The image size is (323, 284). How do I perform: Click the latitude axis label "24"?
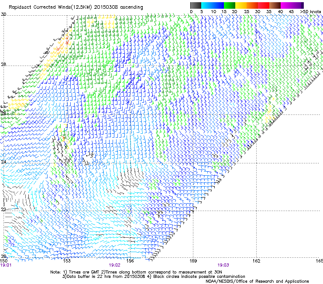tap(3, 162)
